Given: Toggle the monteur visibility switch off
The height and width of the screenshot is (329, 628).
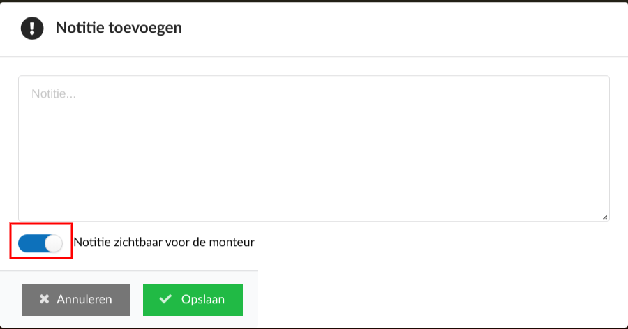Looking at the screenshot, I should point(40,243).
